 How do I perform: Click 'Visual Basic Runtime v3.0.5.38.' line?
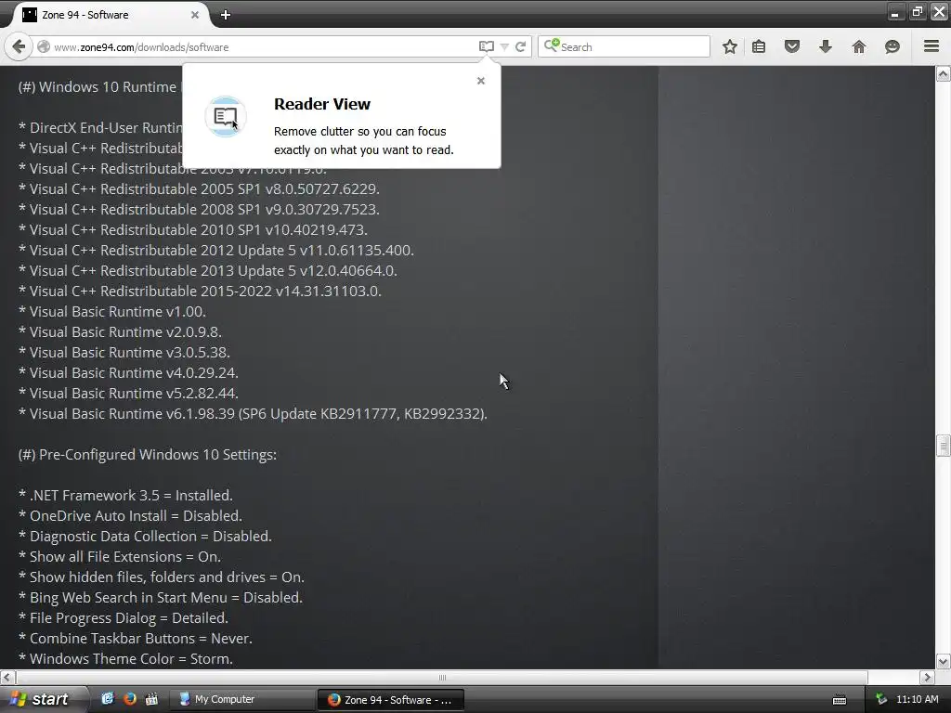124,353
